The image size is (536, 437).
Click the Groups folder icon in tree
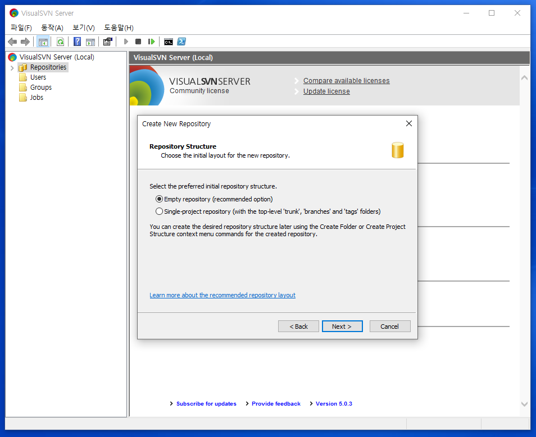point(23,88)
